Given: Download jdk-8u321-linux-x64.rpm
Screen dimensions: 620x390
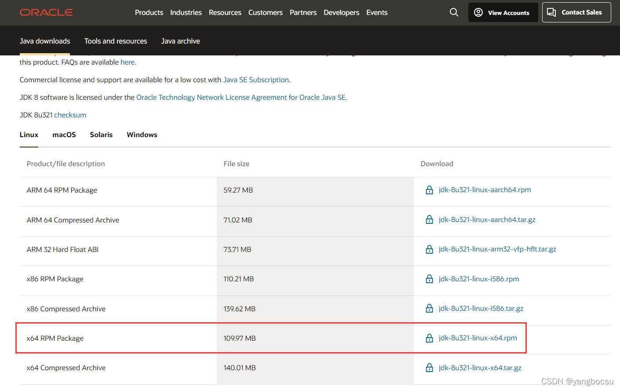Looking at the screenshot, I should (478, 338).
